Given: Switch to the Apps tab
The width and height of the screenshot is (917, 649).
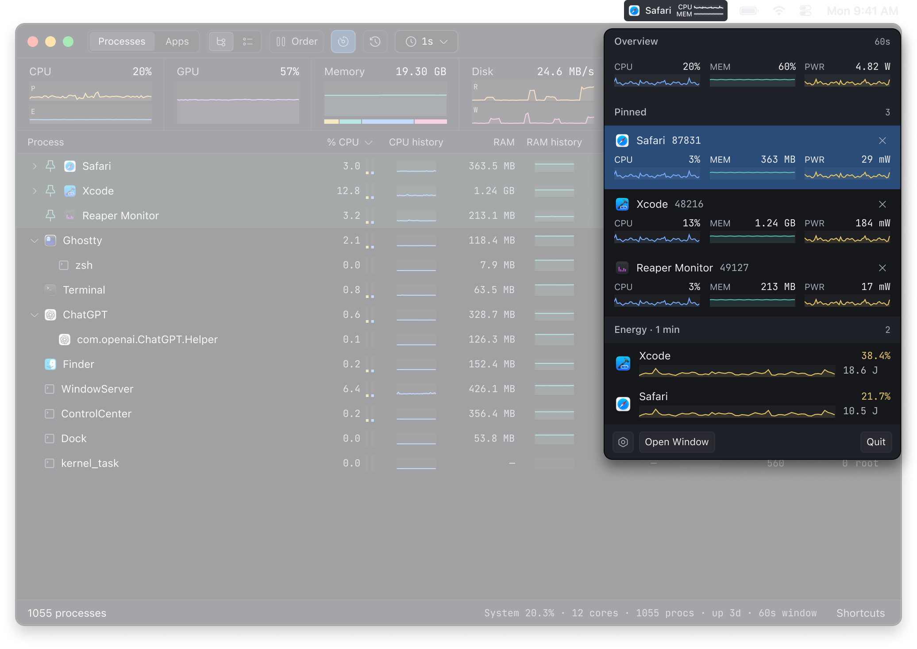Looking at the screenshot, I should click(x=177, y=42).
